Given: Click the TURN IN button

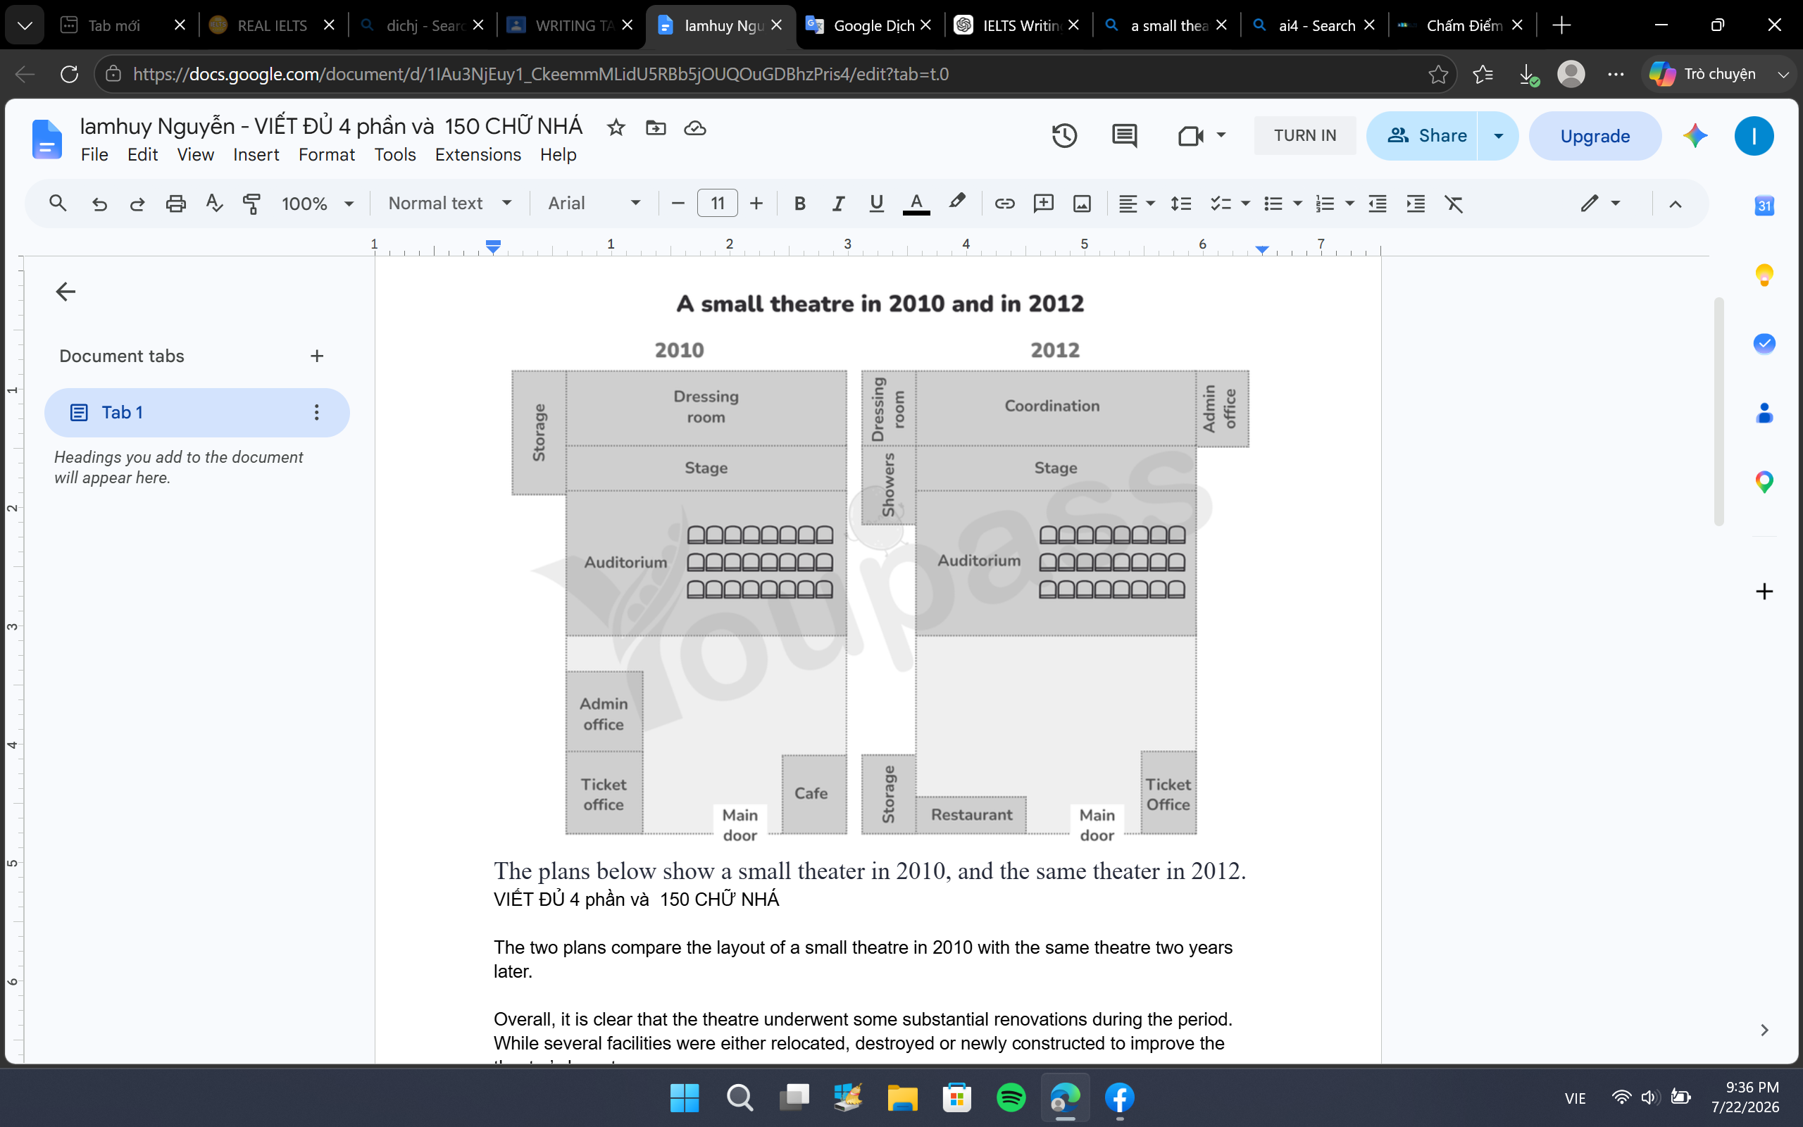Looking at the screenshot, I should [x=1304, y=136].
